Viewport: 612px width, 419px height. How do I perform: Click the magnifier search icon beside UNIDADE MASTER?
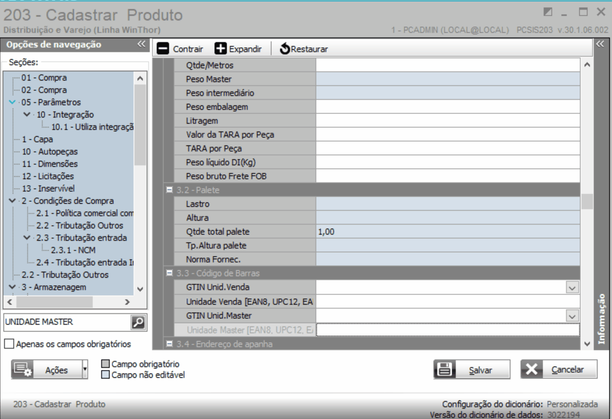138,322
